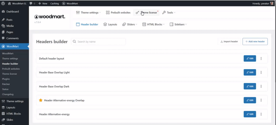Expand the HTML Blocks dropdown

pos(164,25)
